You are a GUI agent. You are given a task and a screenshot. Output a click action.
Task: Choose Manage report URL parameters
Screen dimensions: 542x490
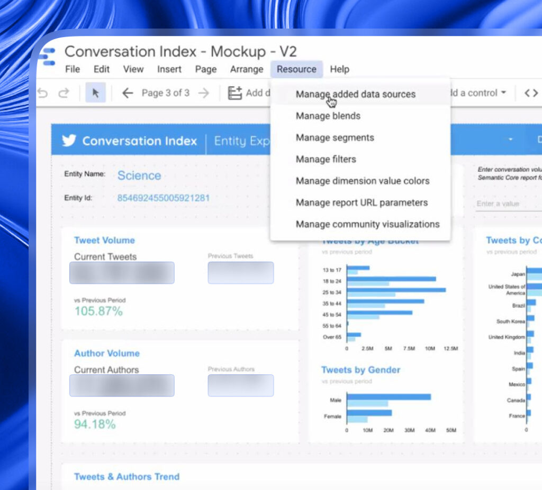[x=360, y=202]
